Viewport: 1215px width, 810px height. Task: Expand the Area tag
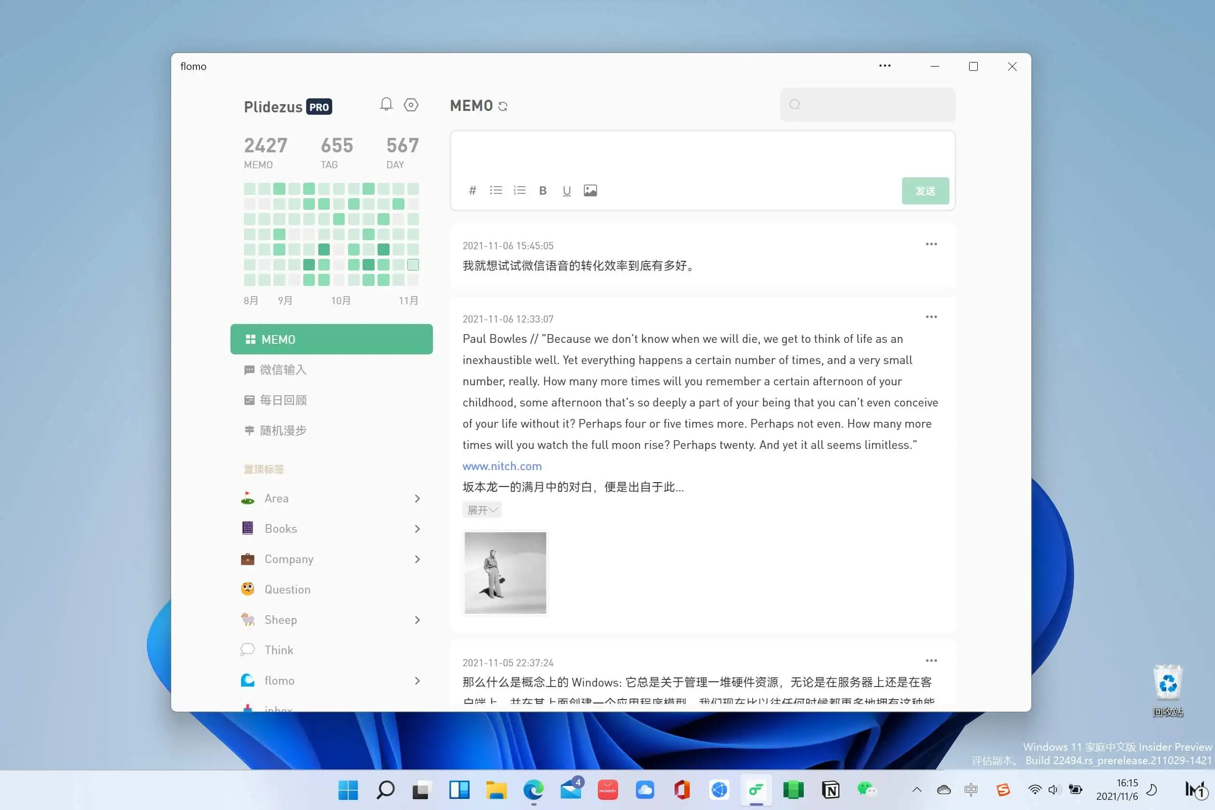[x=418, y=499]
